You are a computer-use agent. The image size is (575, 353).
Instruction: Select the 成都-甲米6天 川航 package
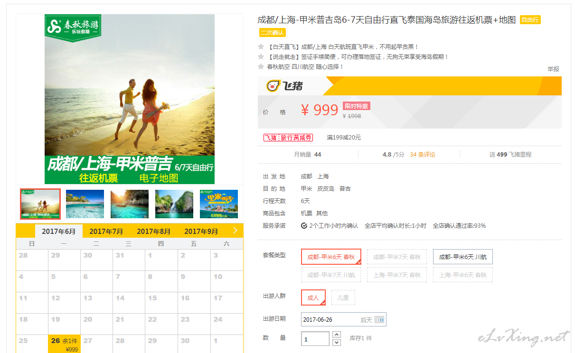463,257
